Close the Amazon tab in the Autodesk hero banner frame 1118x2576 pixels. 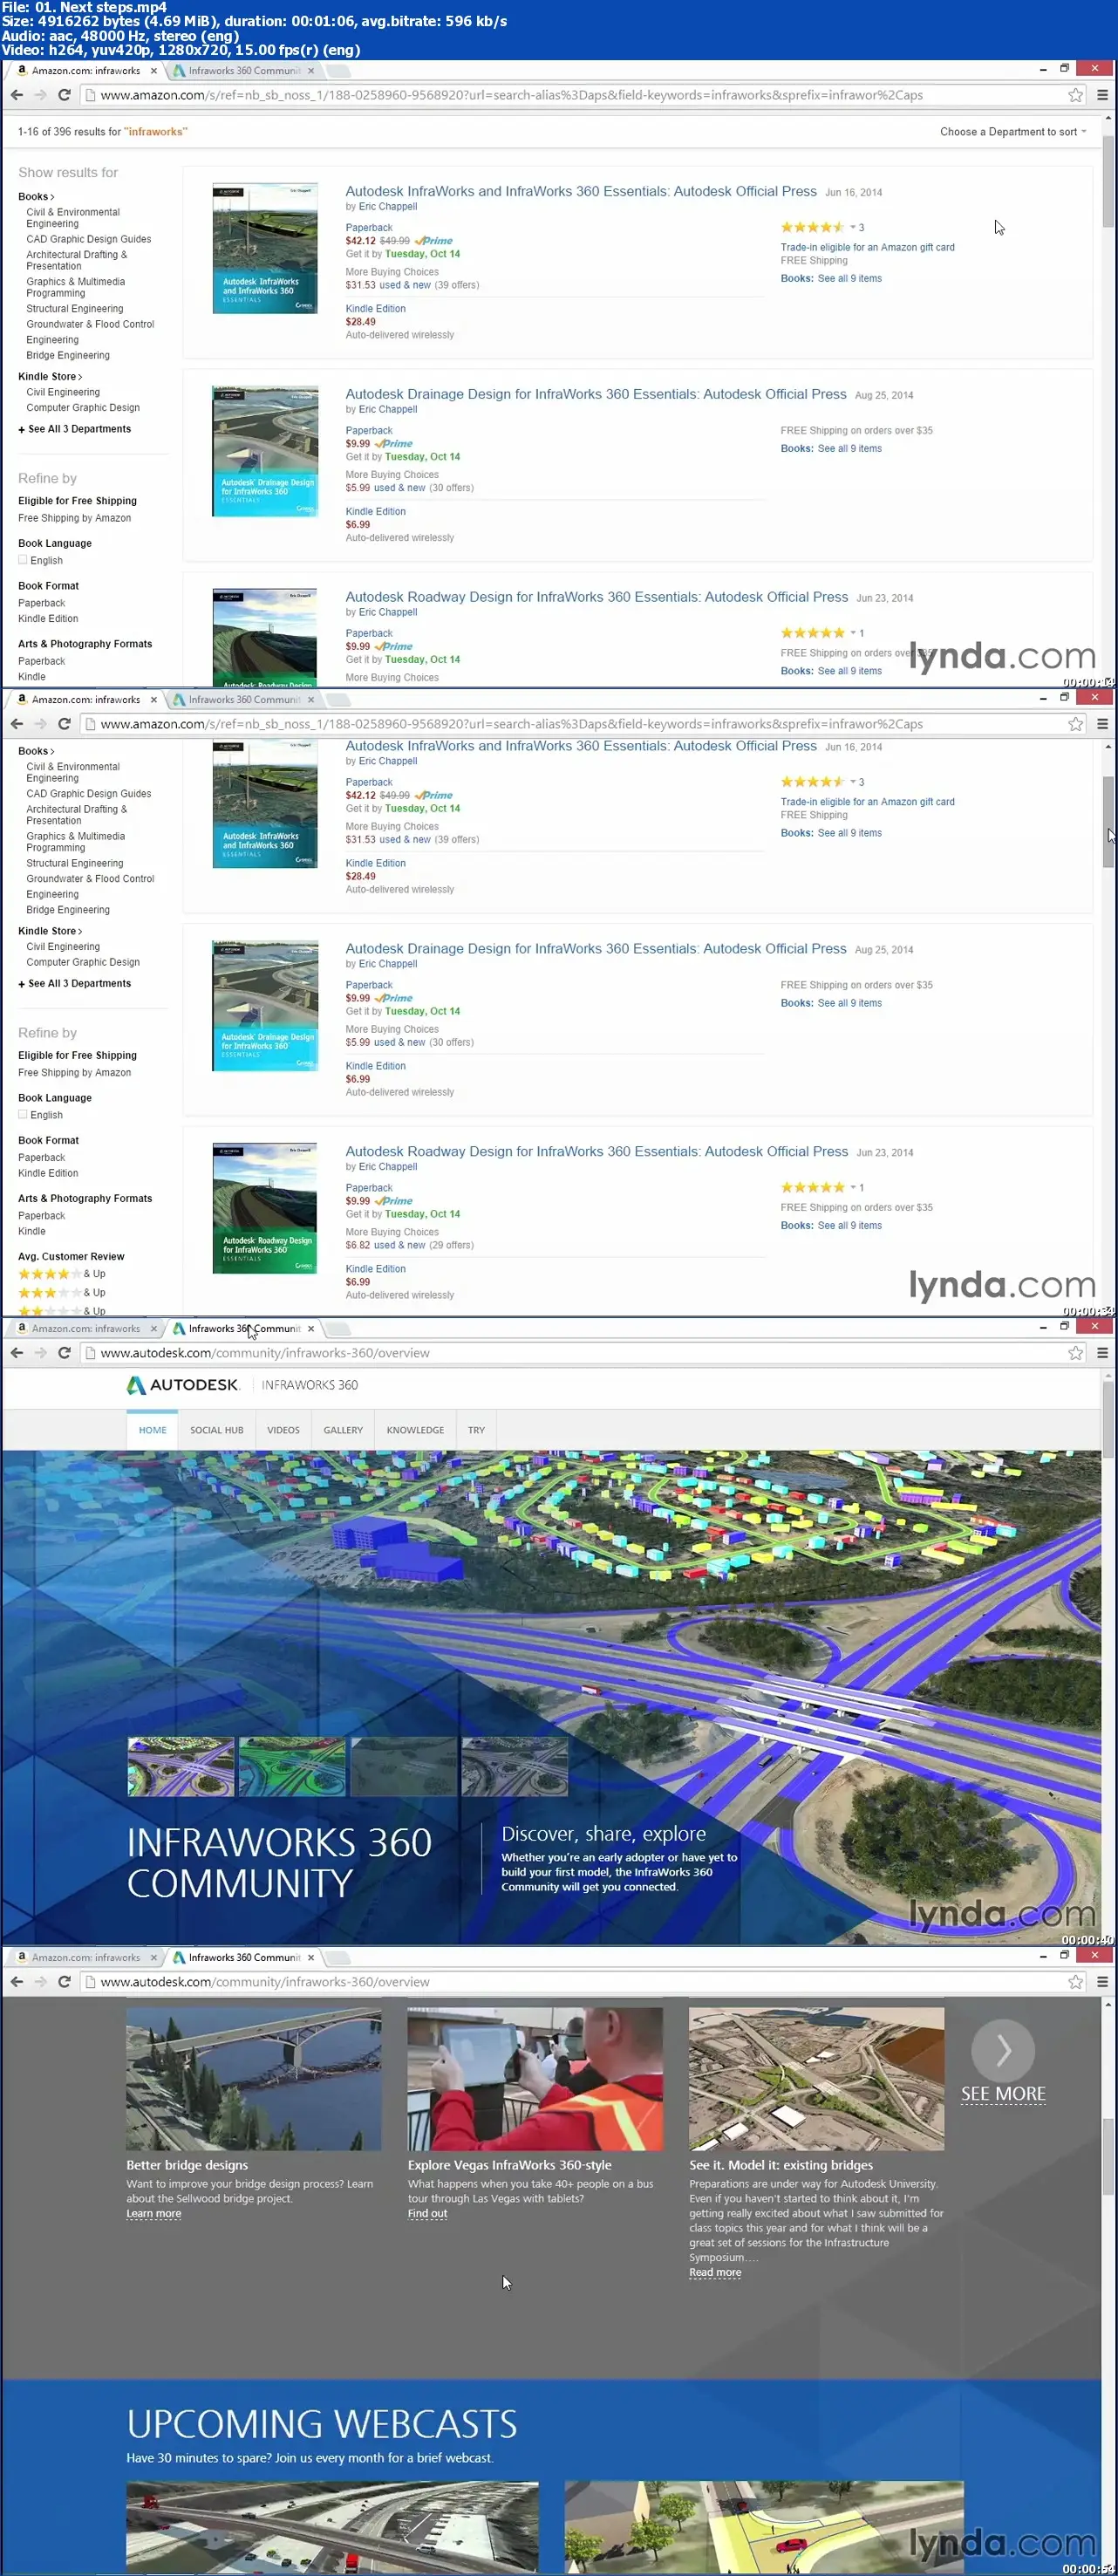pos(153,1328)
